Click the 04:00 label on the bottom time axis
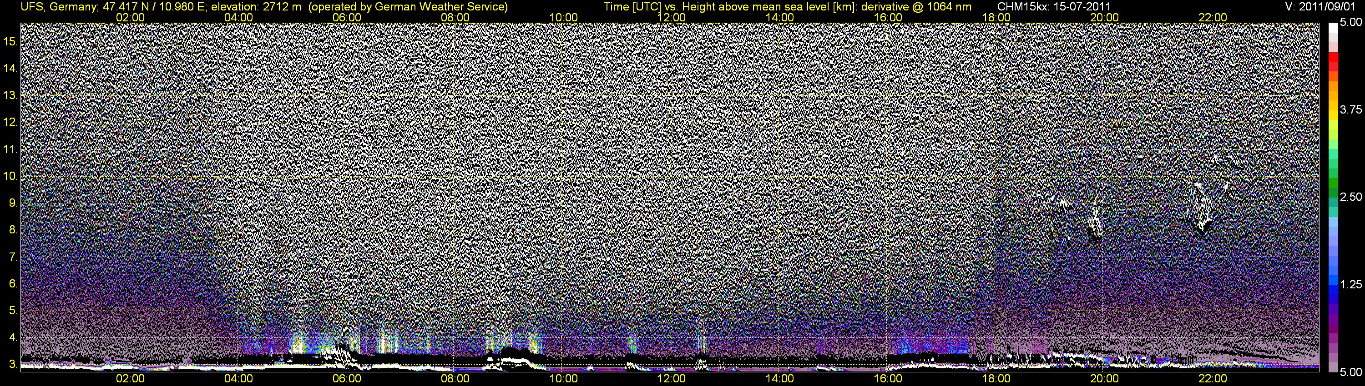The height and width of the screenshot is (386, 1365). [238, 379]
